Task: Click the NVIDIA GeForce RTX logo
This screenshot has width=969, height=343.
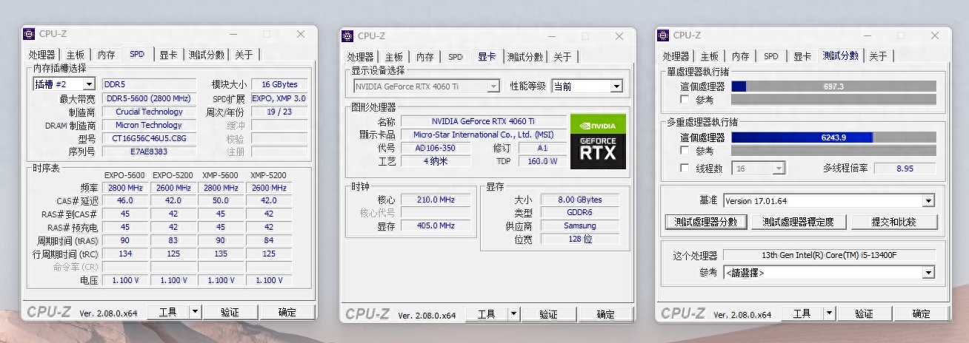Action: click(598, 141)
